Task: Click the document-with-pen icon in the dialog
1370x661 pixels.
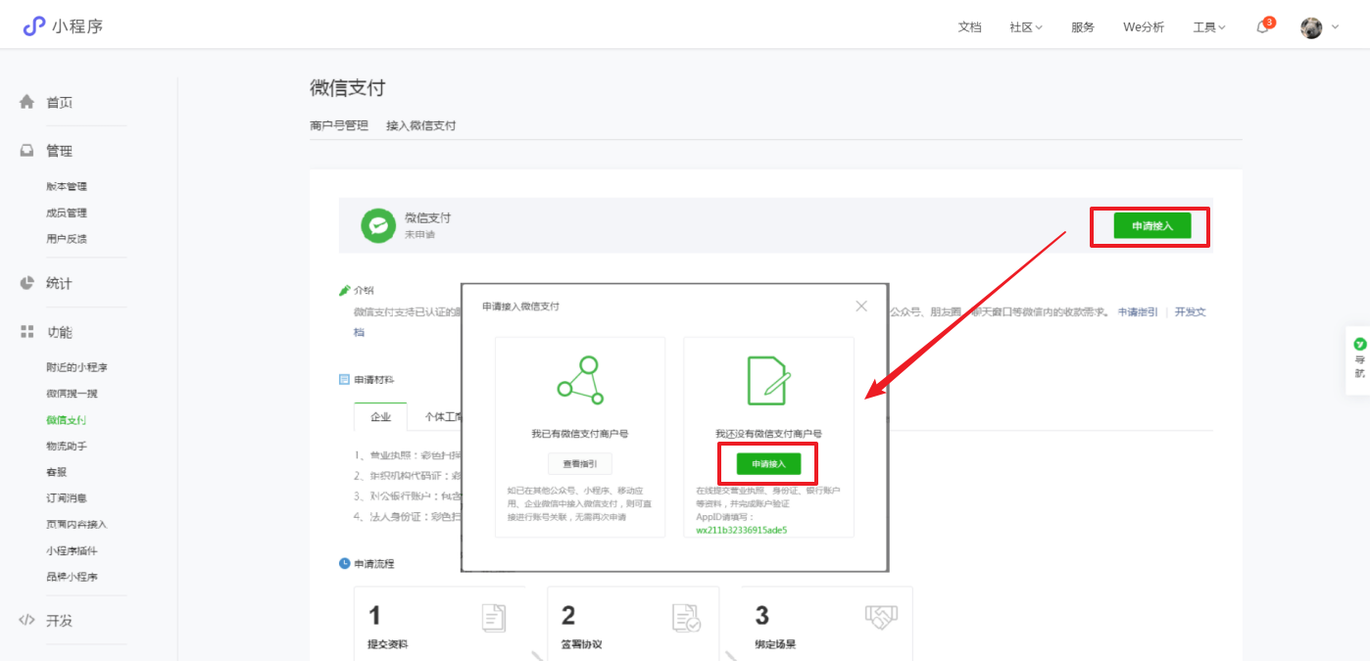Action: coord(768,381)
